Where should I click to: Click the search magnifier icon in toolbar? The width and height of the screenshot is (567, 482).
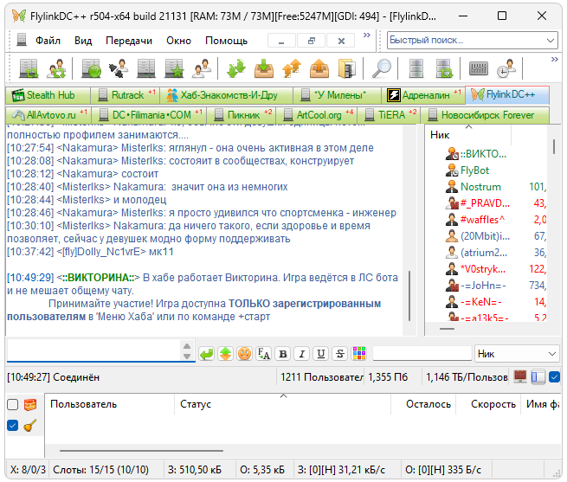pyautogui.click(x=382, y=68)
